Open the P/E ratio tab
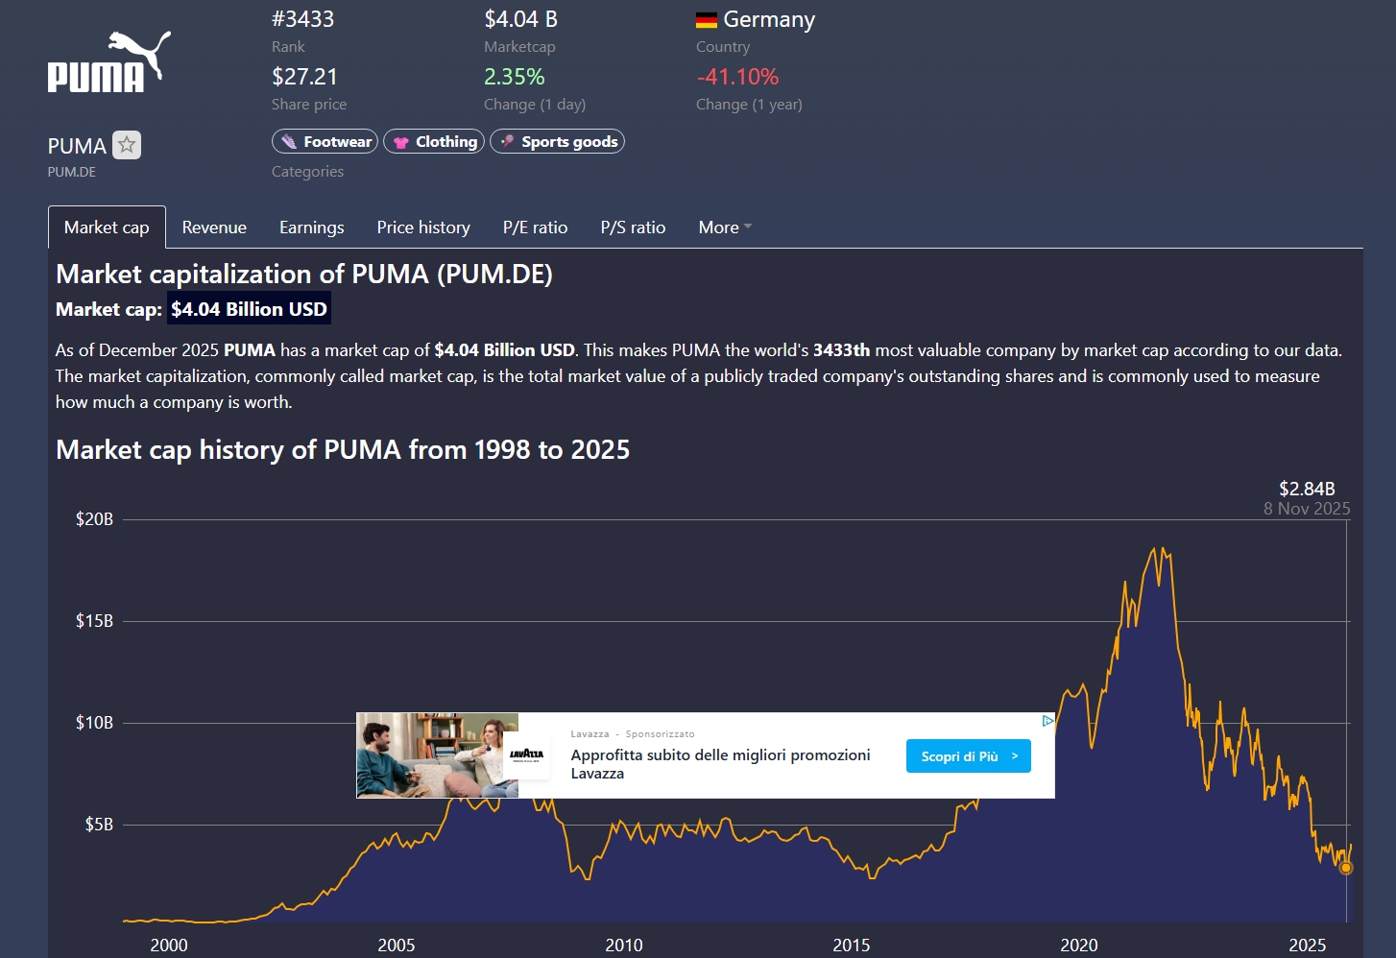This screenshot has height=958, width=1396. click(x=535, y=228)
